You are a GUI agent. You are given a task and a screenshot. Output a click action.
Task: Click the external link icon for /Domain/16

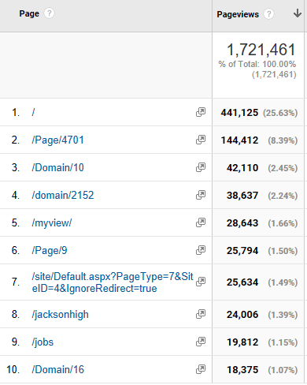[201, 369]
